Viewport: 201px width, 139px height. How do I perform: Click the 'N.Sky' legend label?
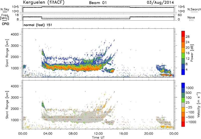point(5,9)
